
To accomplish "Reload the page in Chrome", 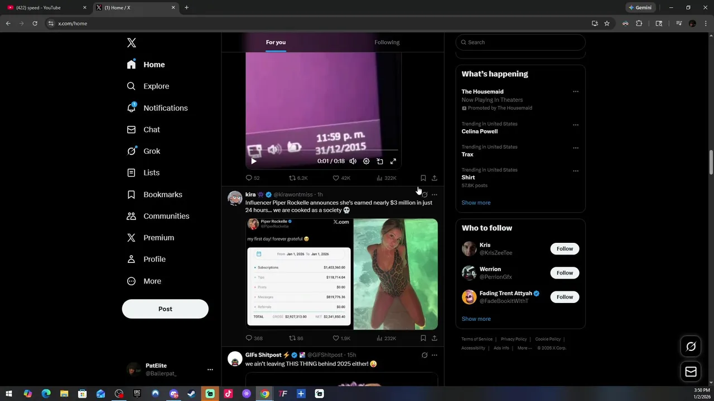I will coord(35,23).
